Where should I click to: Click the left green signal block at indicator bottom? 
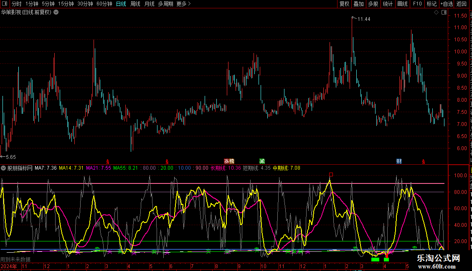(375, 260)
